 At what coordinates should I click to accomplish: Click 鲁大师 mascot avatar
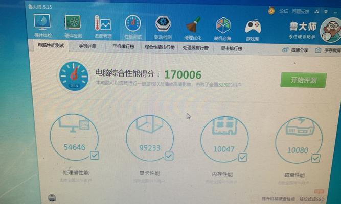tap(331, 30)
